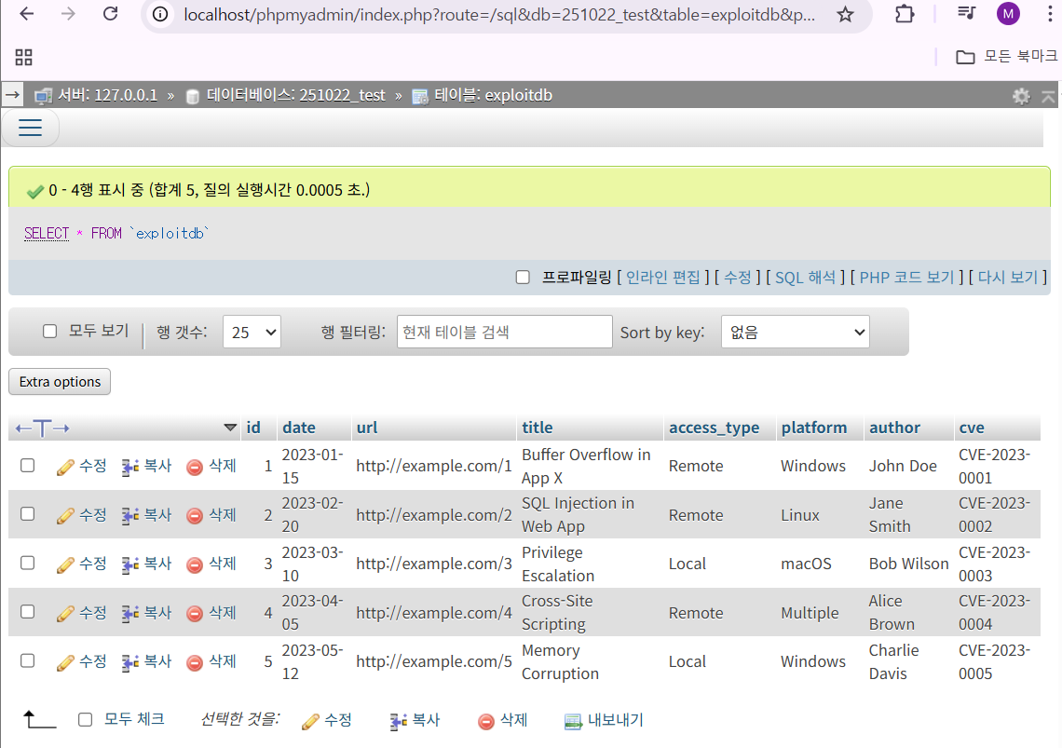Screen dimensions: 1062x748
Task: Select the checkbox for row CVE-2023-0001
Action: [27, 465]
